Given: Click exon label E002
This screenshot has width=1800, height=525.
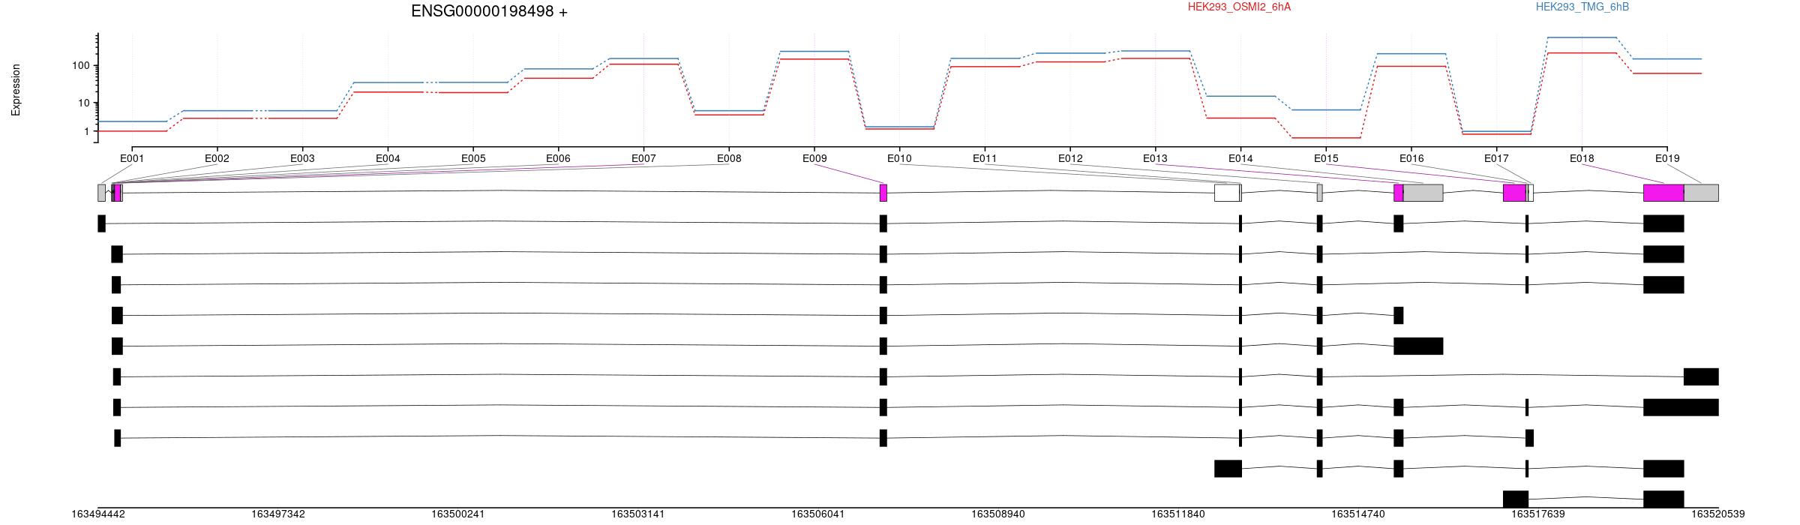Looking at the screenshot, I should tap(217, 158).
